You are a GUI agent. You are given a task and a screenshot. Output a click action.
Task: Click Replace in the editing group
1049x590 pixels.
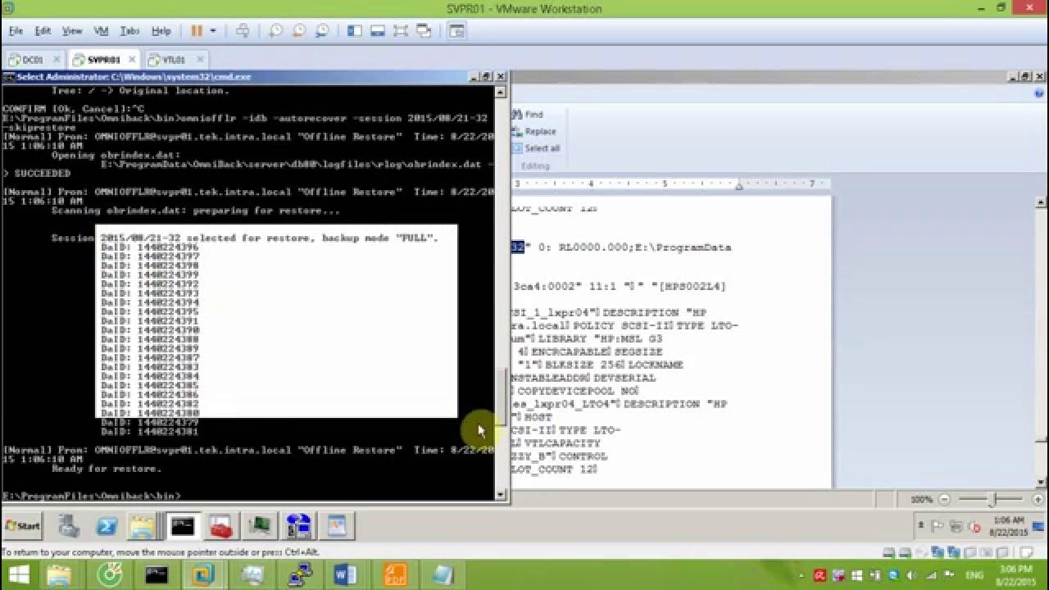534,131
